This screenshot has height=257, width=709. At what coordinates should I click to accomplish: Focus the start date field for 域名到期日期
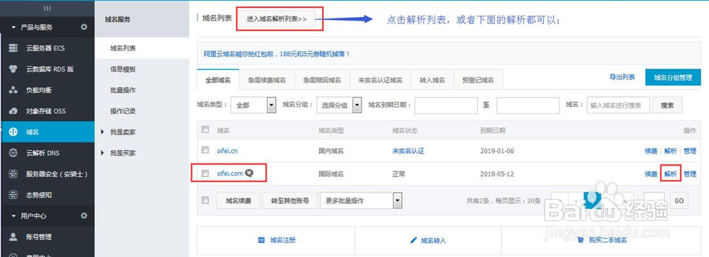(446, 105)
